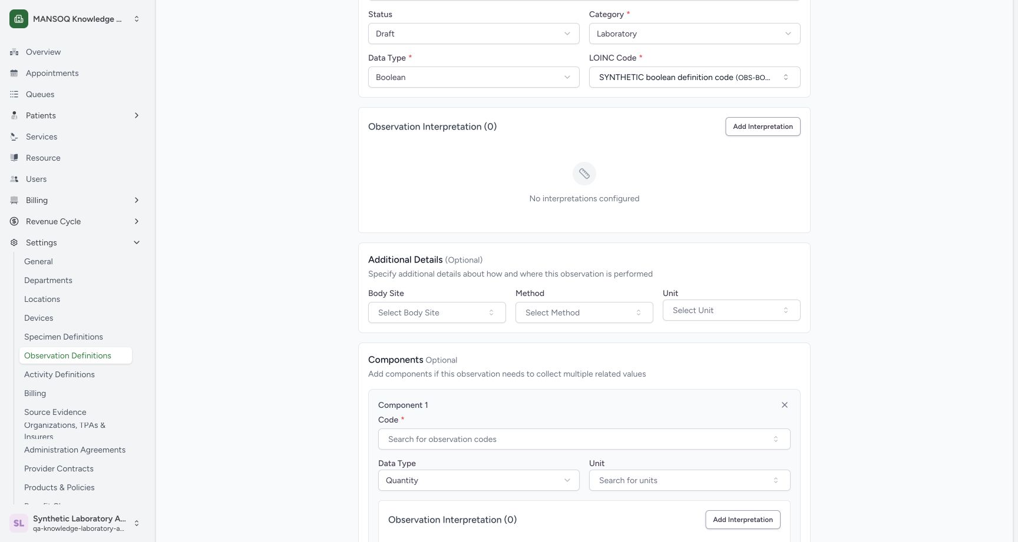Click the top Add Interpretation button

point(763,127)
